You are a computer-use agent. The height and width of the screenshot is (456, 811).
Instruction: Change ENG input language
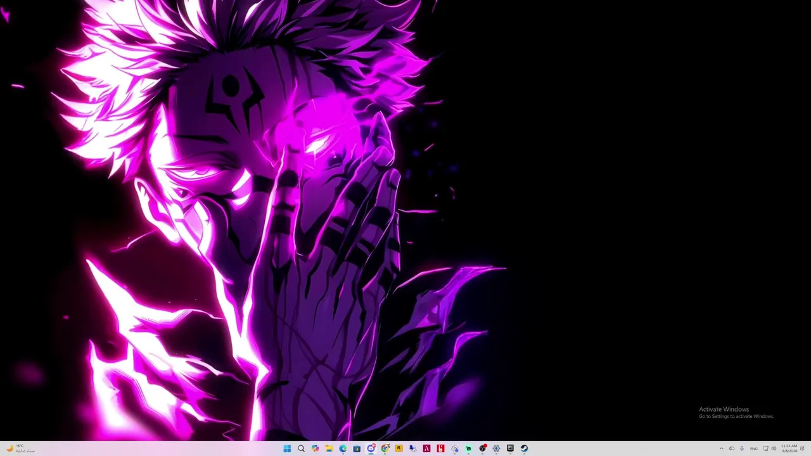[754, 448]
